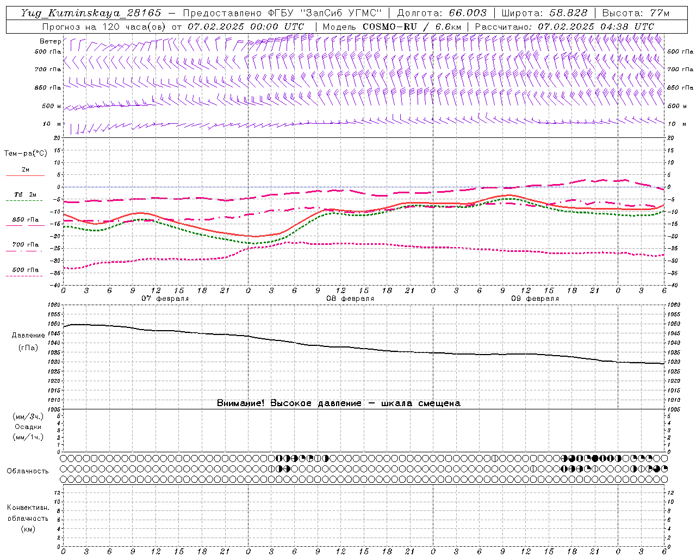Click the Конвективн. label text

pyautogui.click(x=28, y=508)
